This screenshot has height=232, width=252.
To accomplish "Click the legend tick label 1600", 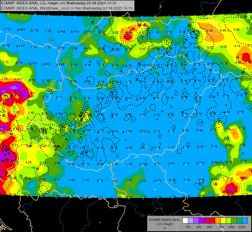I will (231, 227).
